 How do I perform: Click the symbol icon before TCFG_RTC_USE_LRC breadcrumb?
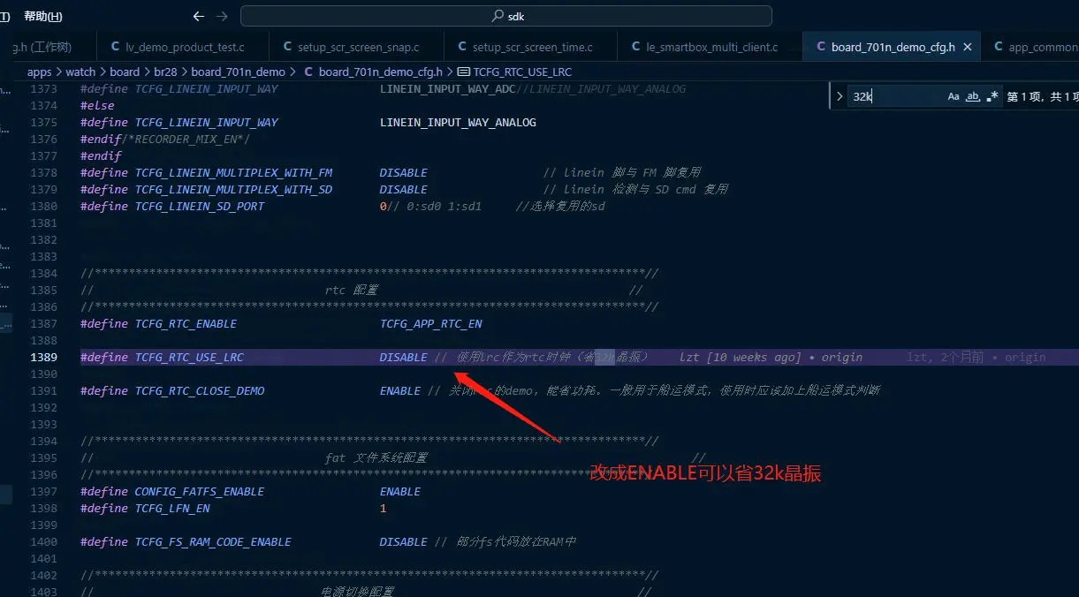click(464, 72)
